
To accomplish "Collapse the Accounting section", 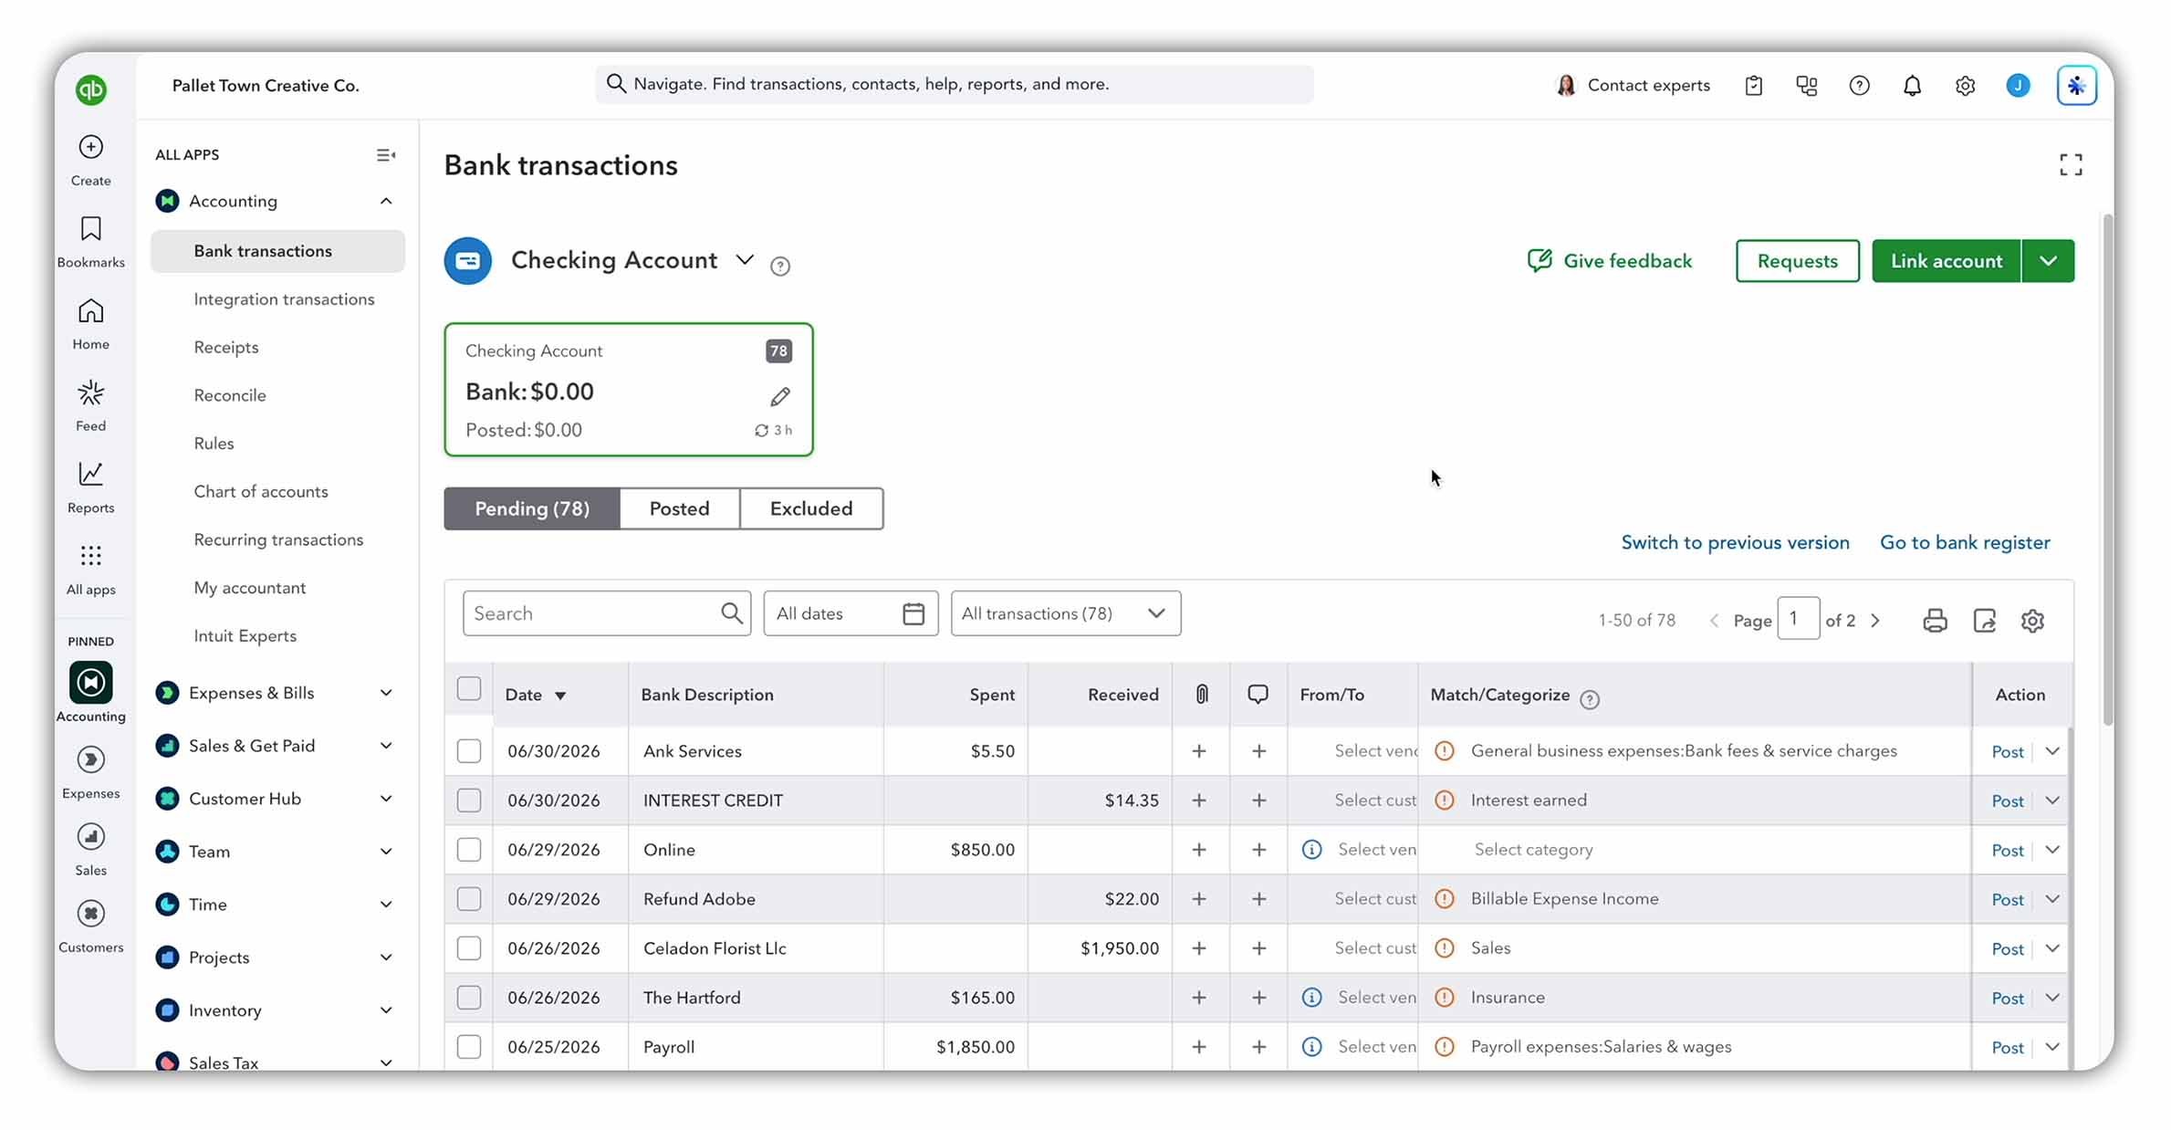I will point(386,201).
